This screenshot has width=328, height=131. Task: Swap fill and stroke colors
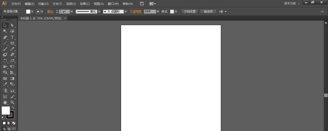pyautogui.click(x=13, y=107)
